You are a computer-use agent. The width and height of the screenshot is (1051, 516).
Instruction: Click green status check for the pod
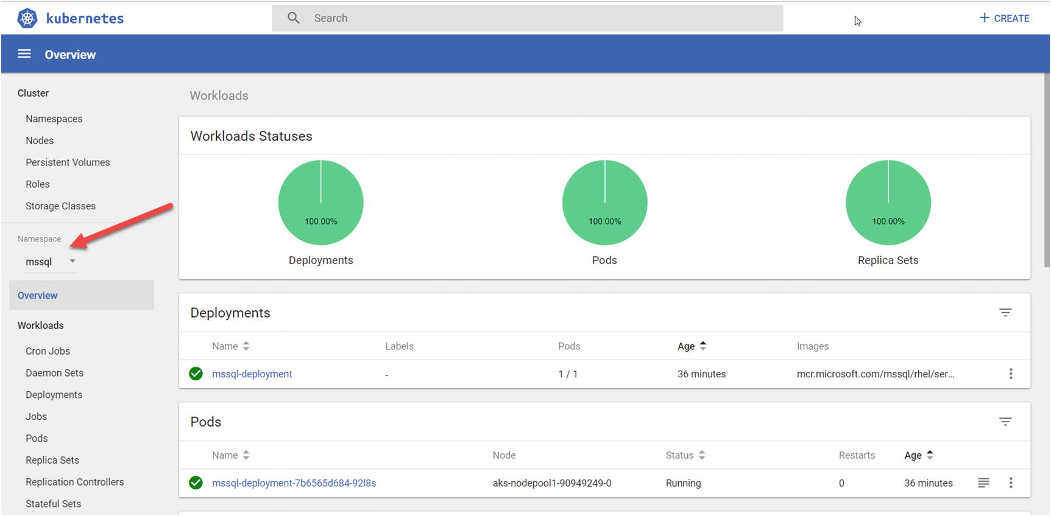coord(196,483)
